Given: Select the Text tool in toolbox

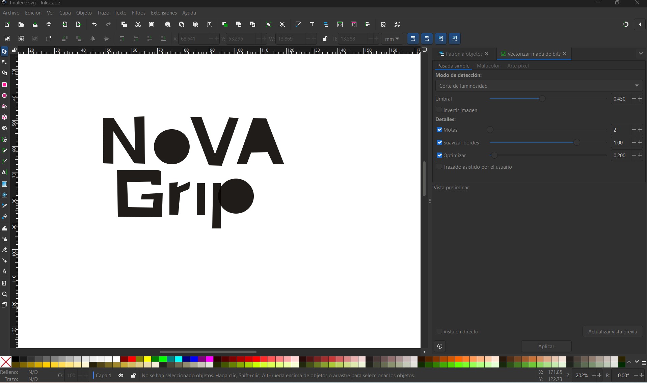Looking at the screenshot, I should point(4,172).
